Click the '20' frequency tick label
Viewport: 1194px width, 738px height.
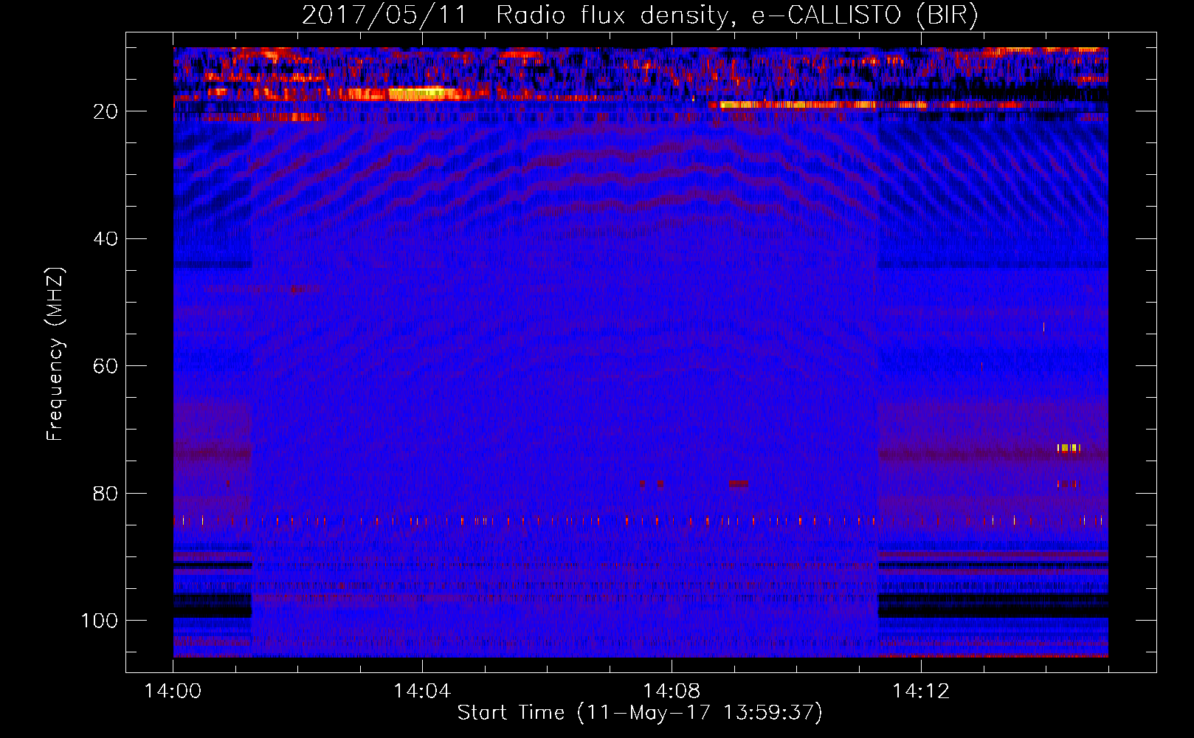(x=106, y=111)
